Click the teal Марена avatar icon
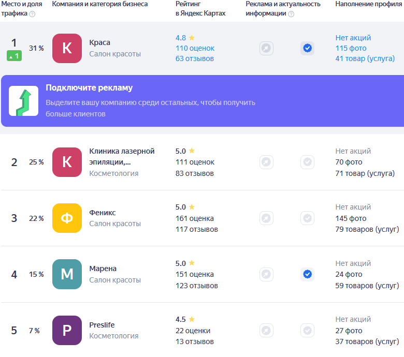Viewport: 404px width, 357px height. (67, 274)
